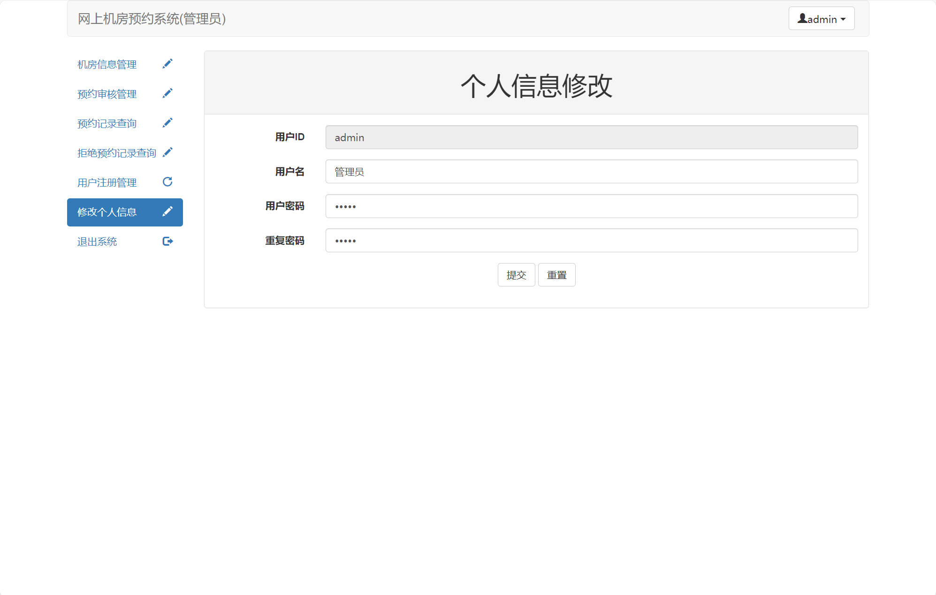Image resolution: width=936 pixels, height=595 pixels.
Task: Click the pencil icon beside 机房信息管理
Action: click(167, 63)
